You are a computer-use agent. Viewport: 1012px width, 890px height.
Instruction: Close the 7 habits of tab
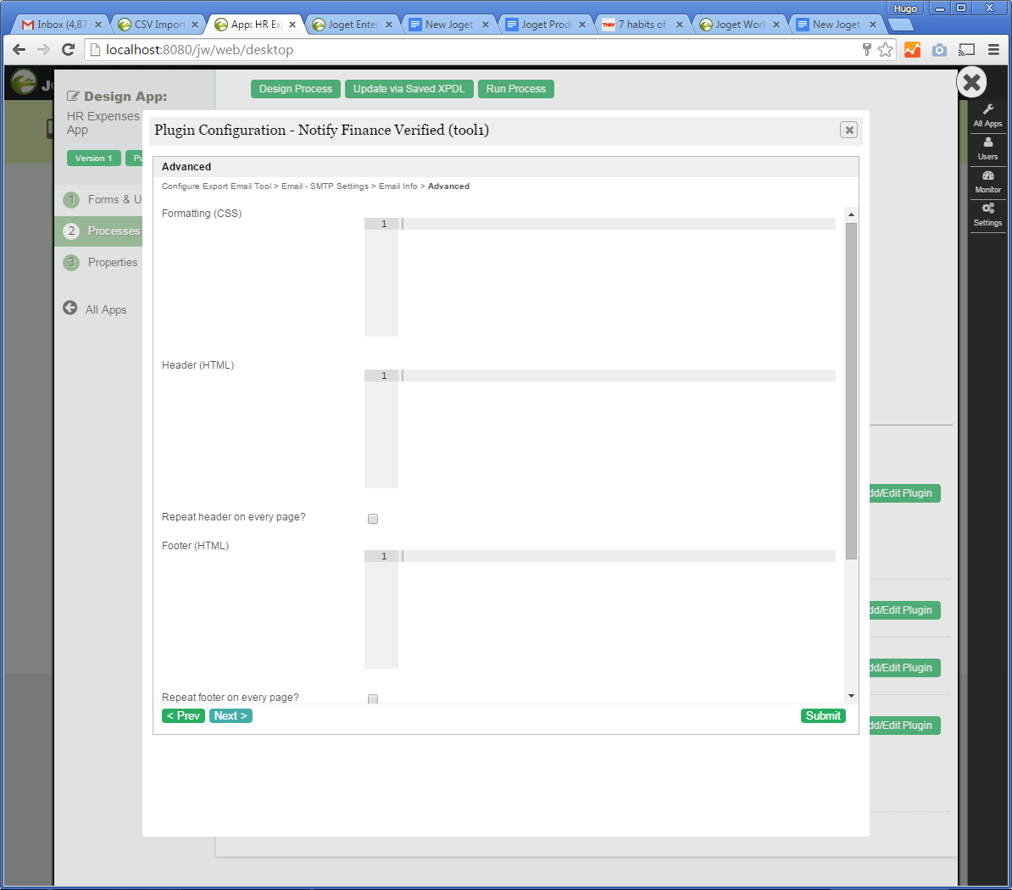click(x=679, y=25)
